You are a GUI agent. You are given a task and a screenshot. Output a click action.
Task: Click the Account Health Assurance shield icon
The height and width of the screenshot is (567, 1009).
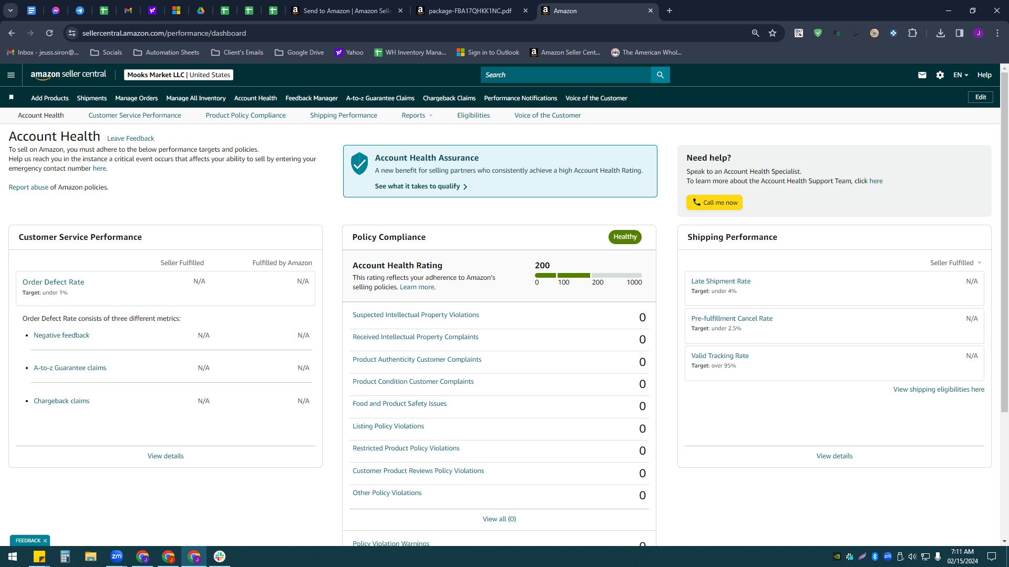(x=359, y=164)
